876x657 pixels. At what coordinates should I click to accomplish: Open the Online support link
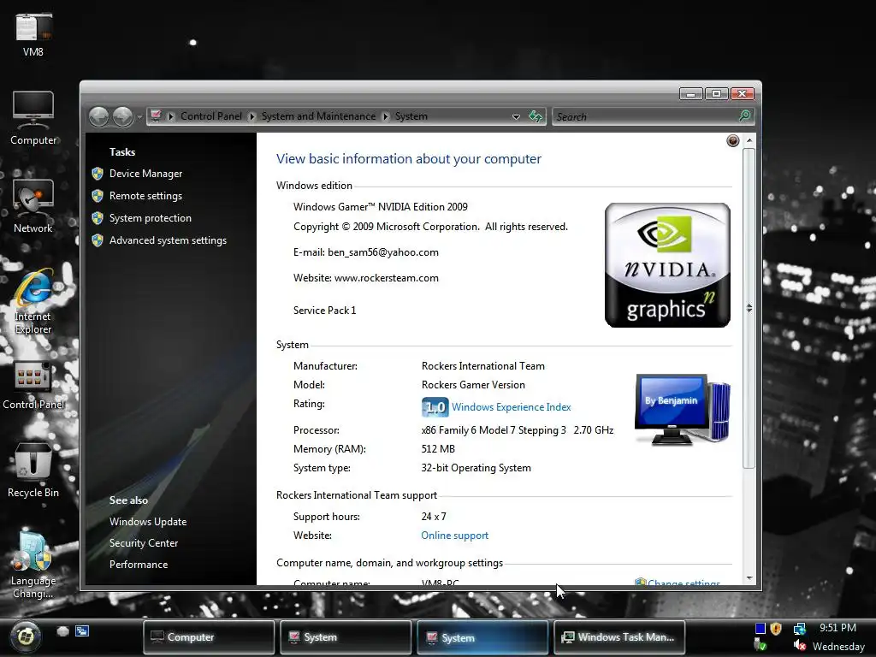click(455, 536)
